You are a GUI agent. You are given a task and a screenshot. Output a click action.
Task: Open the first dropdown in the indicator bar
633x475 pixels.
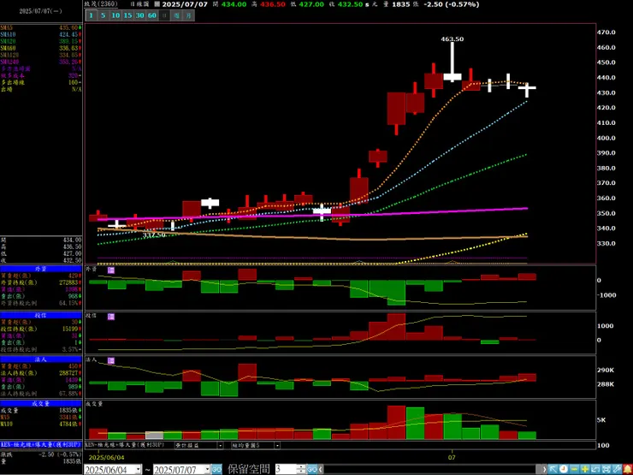[220, 445]
